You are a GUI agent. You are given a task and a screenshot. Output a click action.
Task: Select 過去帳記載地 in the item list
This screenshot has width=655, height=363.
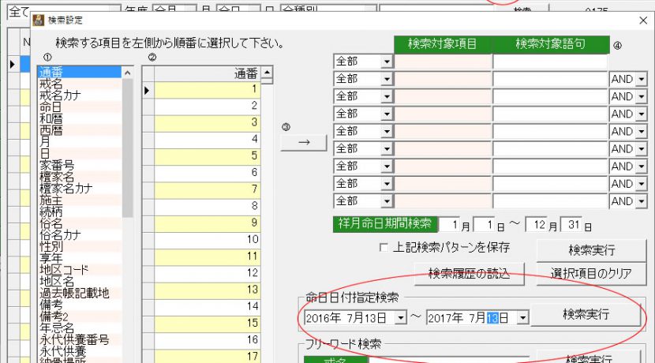(x=80, y=294)
